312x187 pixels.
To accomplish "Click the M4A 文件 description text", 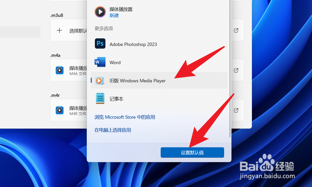I will tap(78, 74).
